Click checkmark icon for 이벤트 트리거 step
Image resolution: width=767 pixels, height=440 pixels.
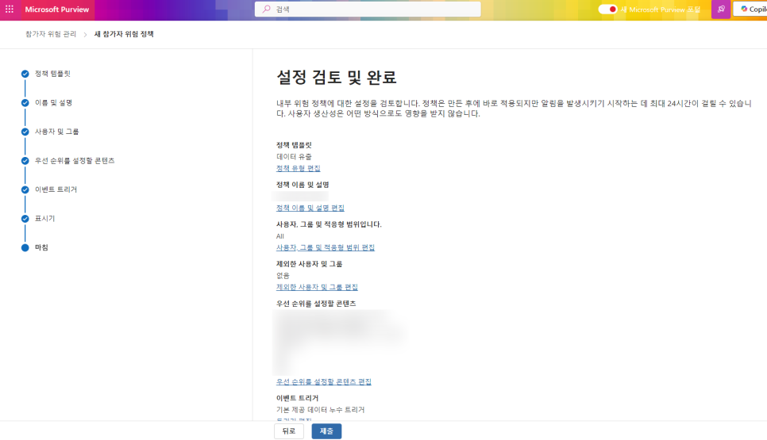click(x=25, y=189)
